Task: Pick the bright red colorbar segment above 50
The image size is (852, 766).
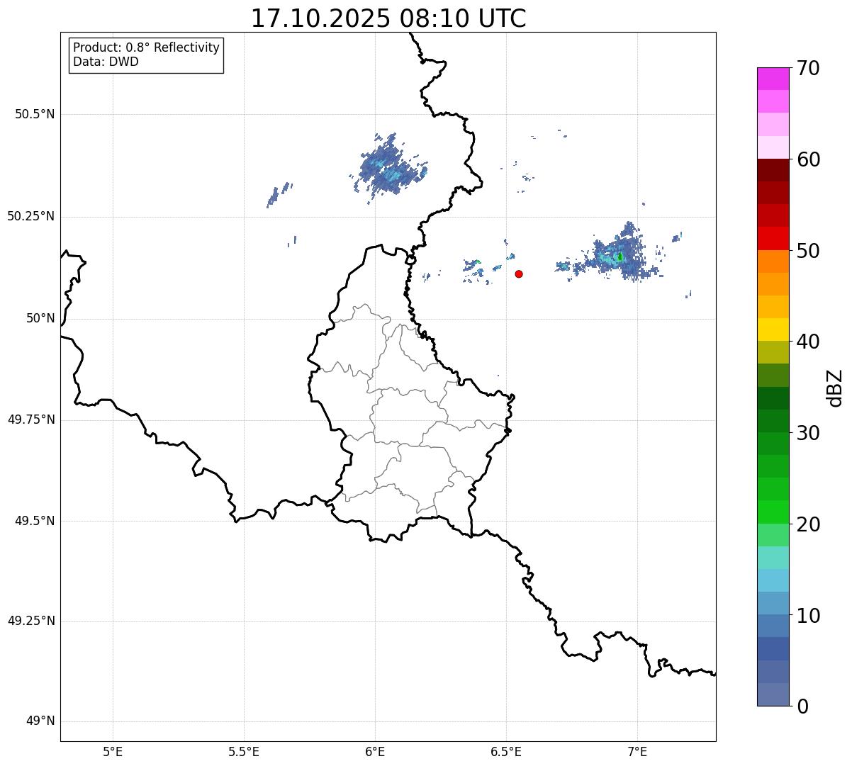Action: click(773, 239)
